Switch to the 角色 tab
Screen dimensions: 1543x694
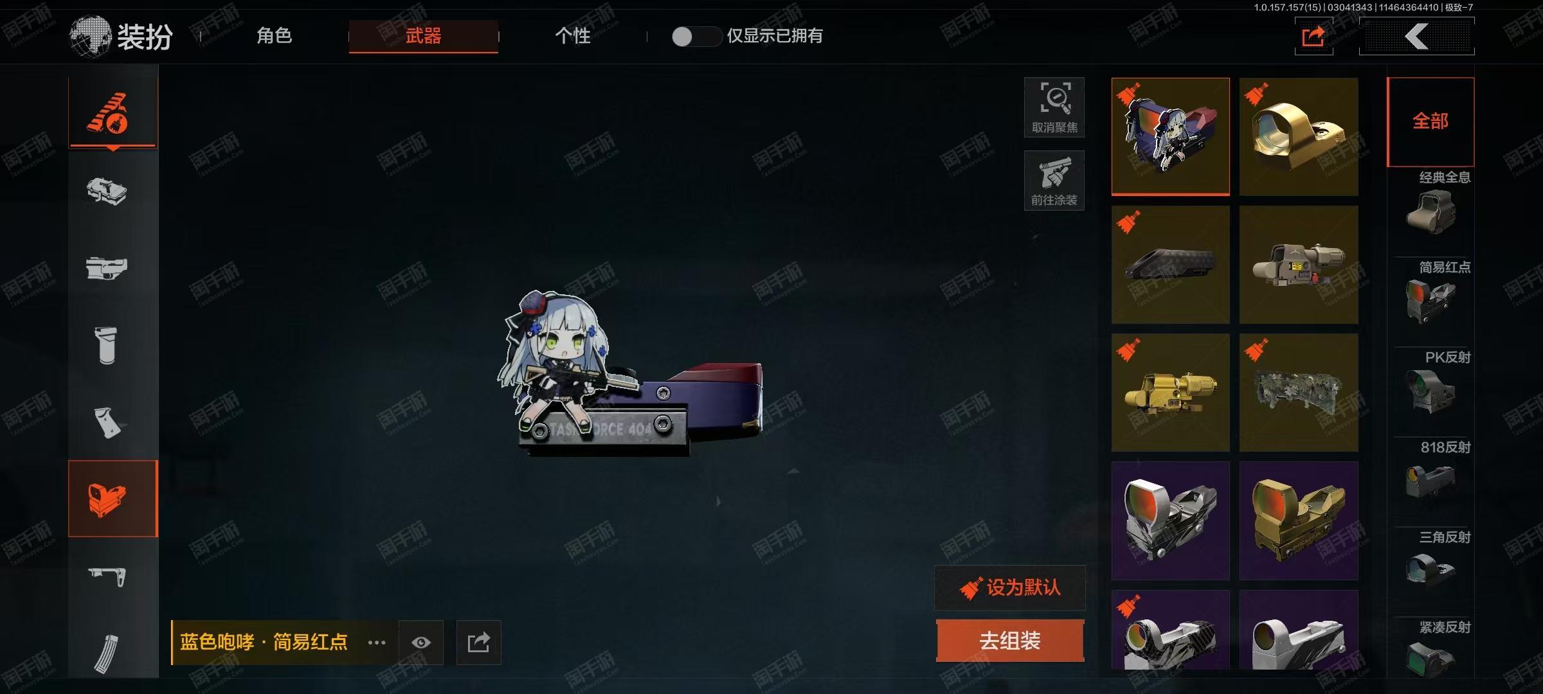275,36
